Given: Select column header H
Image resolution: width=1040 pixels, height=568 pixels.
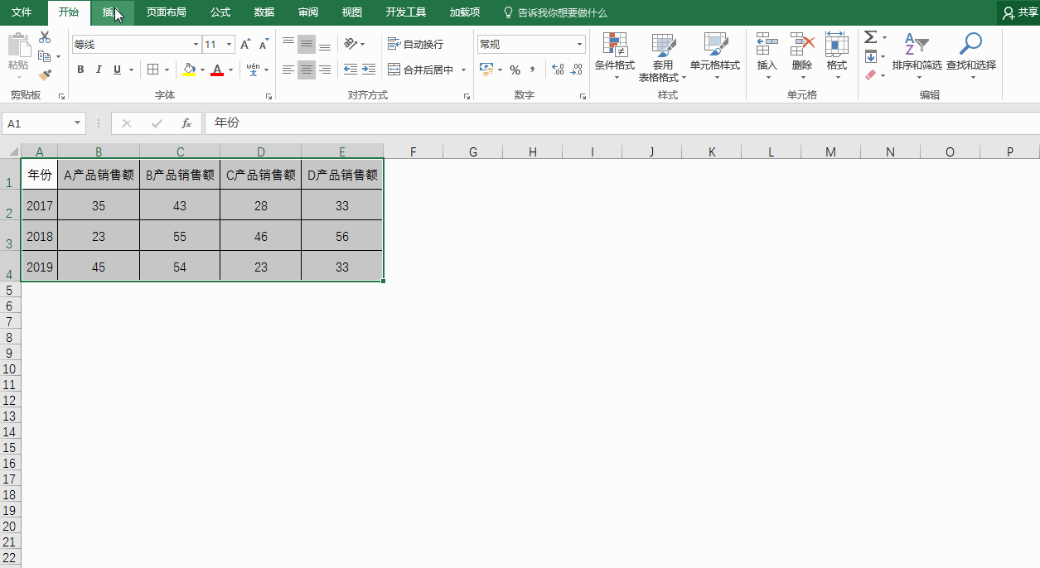Looking at the screenshot, I should coord(533,152).
